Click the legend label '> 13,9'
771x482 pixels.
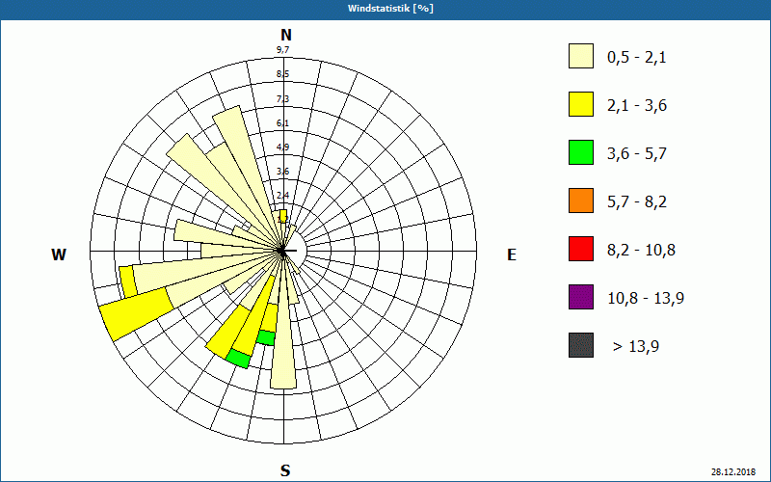(636, 347)
